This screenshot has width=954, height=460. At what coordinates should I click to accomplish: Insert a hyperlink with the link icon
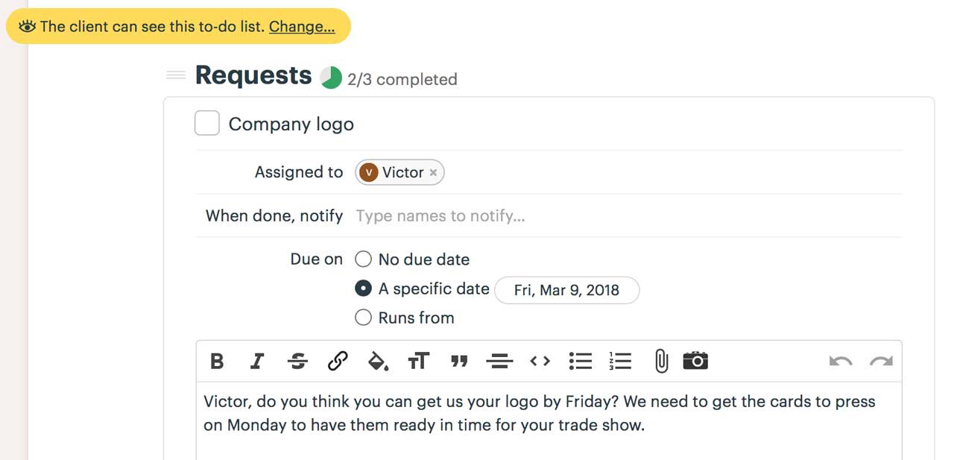[338, 362]
